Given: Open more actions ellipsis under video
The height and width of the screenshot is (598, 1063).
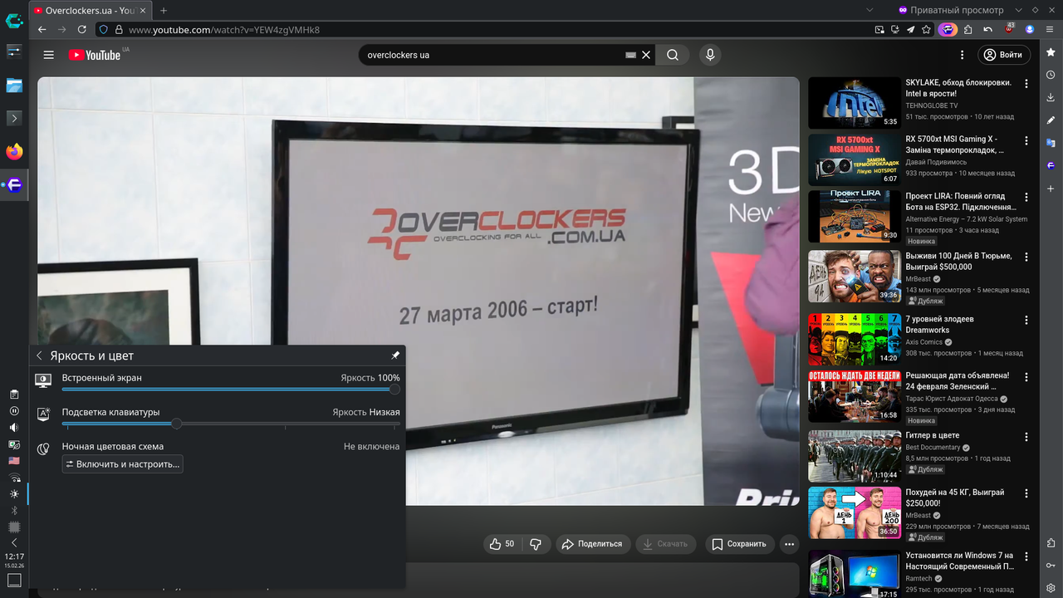Looking at the screenshot, I should [790, 544].
